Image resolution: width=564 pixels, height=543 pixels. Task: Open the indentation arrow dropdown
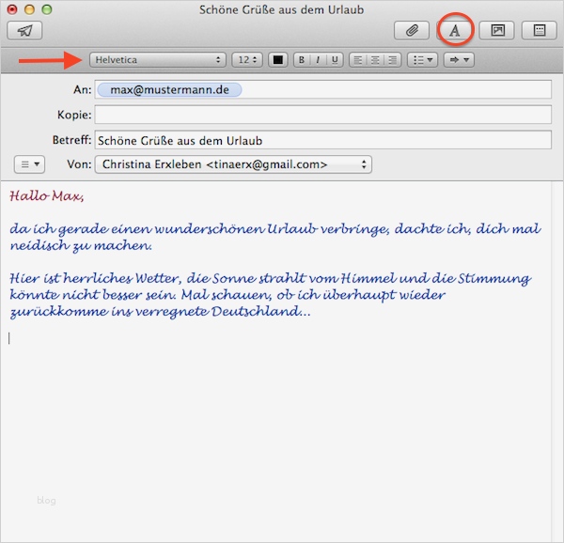click(459, 60)
